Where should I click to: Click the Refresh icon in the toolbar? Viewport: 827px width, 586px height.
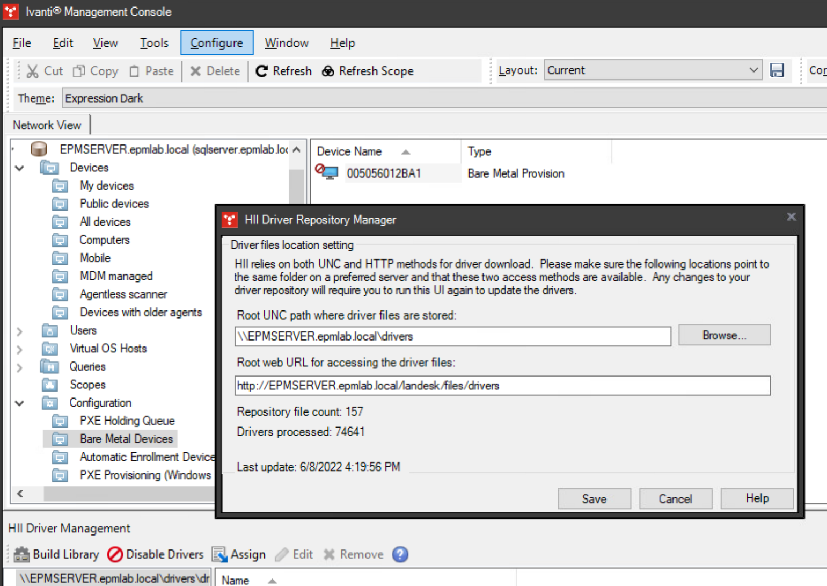261,71
